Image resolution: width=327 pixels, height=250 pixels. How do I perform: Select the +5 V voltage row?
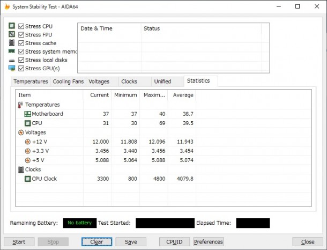coord(40,160)
